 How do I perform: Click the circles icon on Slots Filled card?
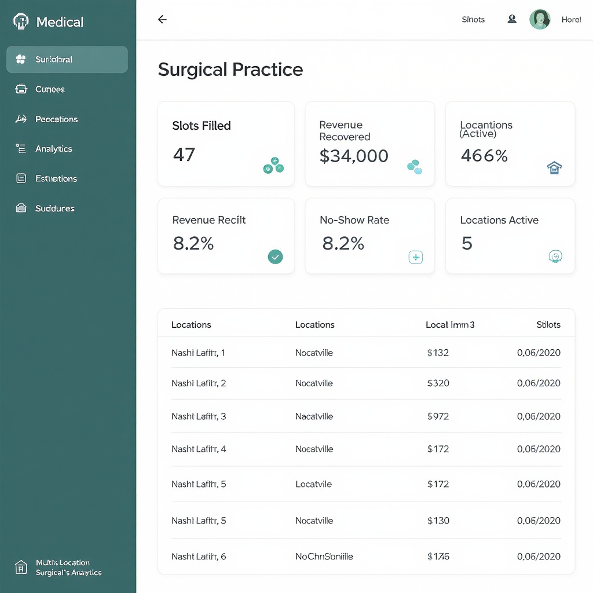[273, 166]
